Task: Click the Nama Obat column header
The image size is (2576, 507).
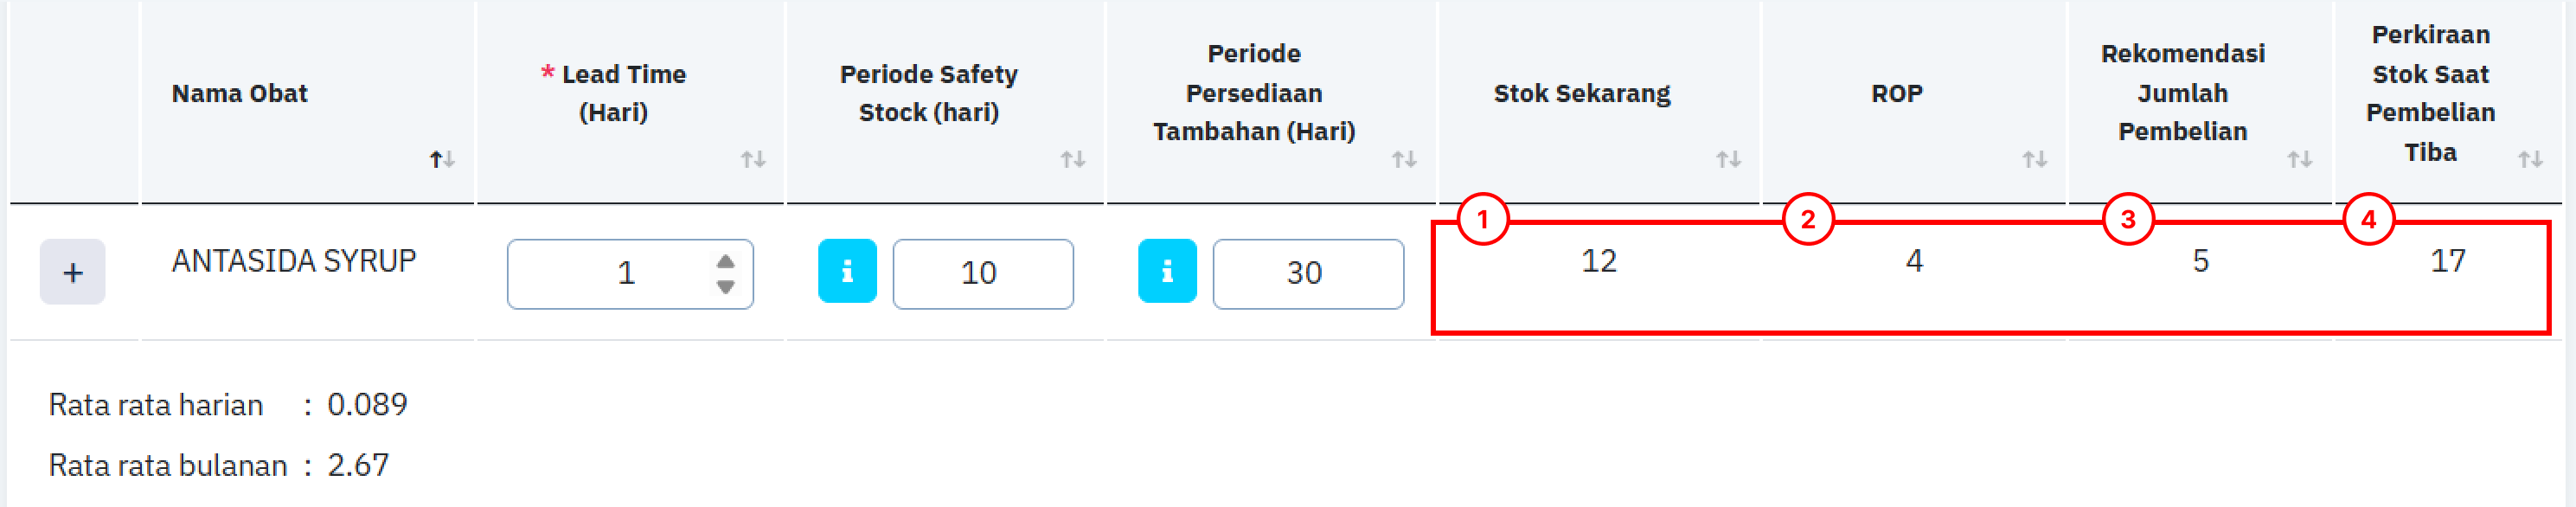Action: 240,93
